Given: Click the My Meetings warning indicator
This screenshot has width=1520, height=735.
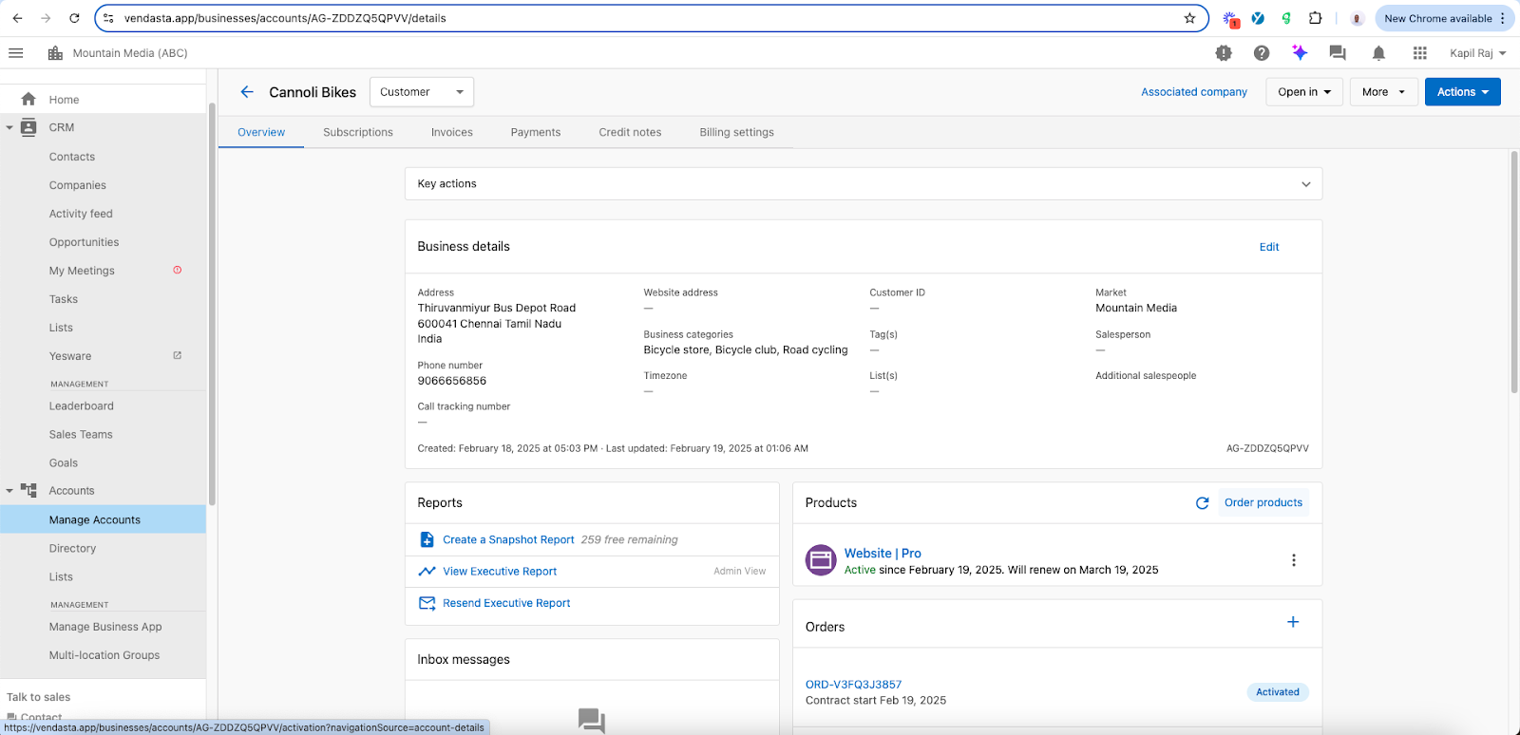Looking at the screenshot, I should (x=177, y=270).
